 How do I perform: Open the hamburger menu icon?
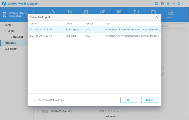tap(168, 3)
